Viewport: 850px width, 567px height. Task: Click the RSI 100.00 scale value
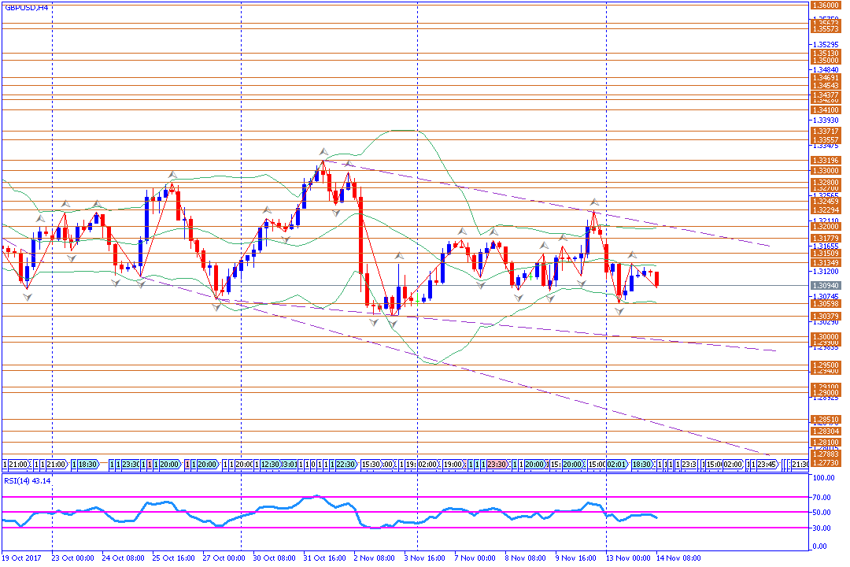(x=823, y=478)
